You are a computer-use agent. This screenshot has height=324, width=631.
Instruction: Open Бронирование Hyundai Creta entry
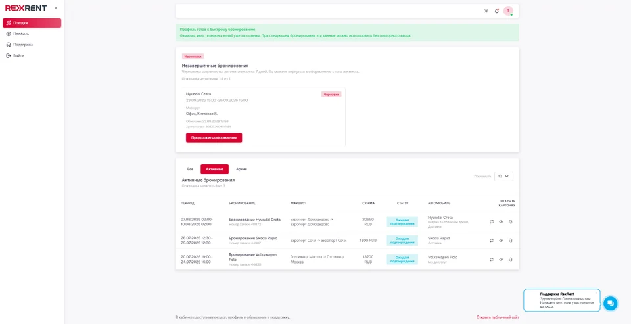255,220
